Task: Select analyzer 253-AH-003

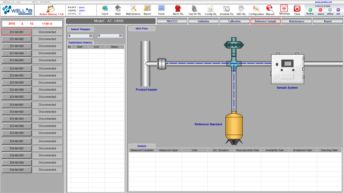Action: point(16,119)
